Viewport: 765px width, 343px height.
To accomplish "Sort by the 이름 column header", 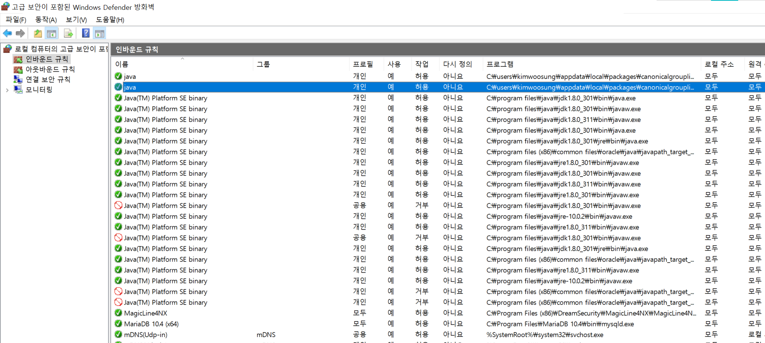I will [x=183, y=64].
